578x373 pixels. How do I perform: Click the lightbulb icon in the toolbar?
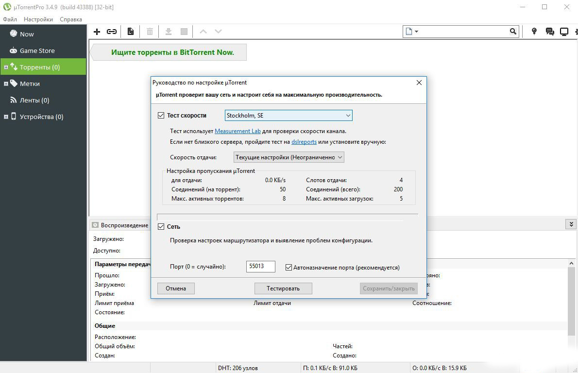[x=534, y=32]
